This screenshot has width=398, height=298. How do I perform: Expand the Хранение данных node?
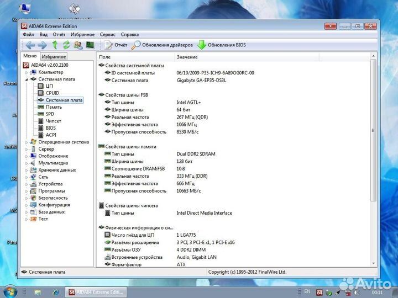point(27,171)
